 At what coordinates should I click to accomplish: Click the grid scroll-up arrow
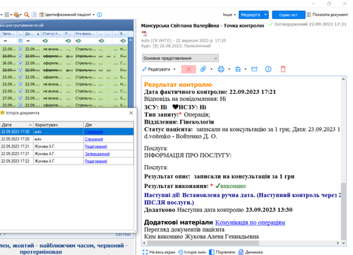[x=131, y=40]
